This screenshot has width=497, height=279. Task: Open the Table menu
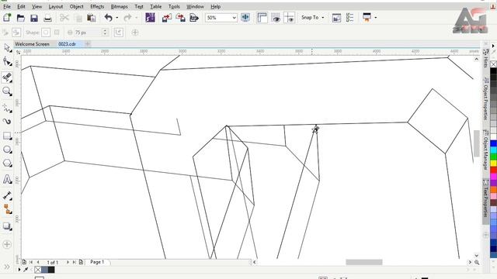click(x=155, y=6)
